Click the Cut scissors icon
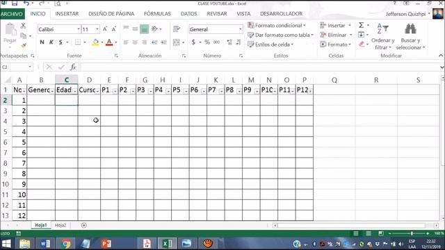The width and height of the screenshot is (445, 250). tap(23, 26)
